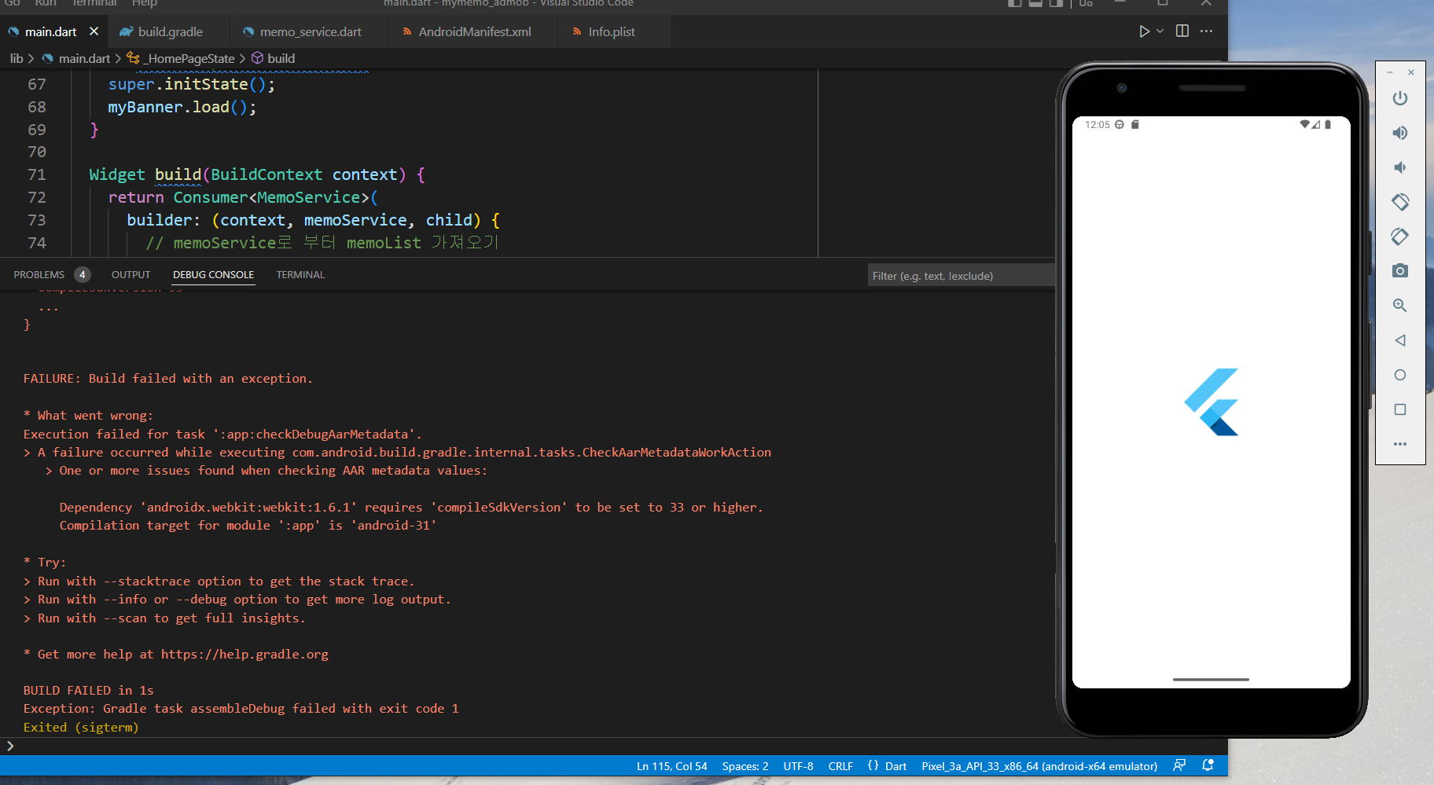Viewport: 1434px width, 785px height.
Task: Open the Help menu in the menu bar
Action: [145, 3]
